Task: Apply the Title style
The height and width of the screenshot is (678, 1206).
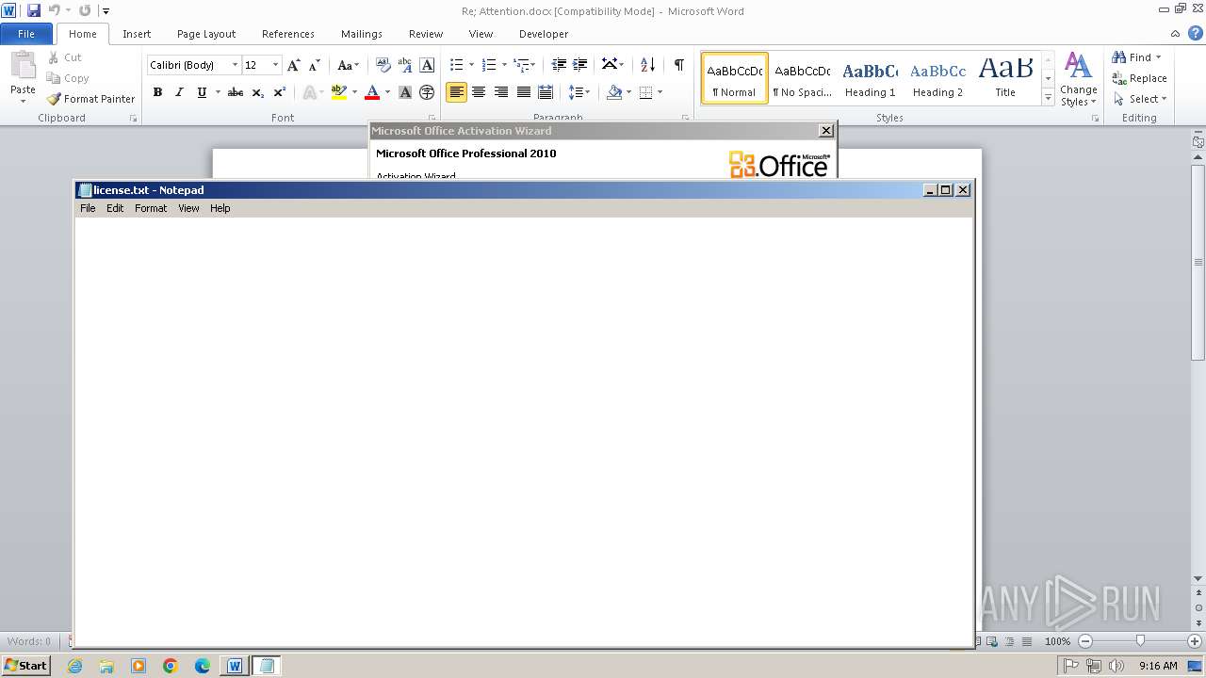Action: click(x=1005, y=78)
